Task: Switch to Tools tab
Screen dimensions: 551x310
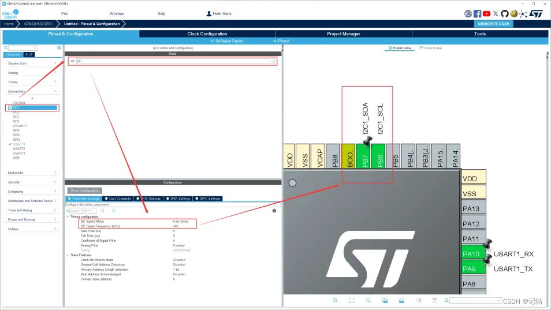Action: pyautogui.click(x=480, y=34)
